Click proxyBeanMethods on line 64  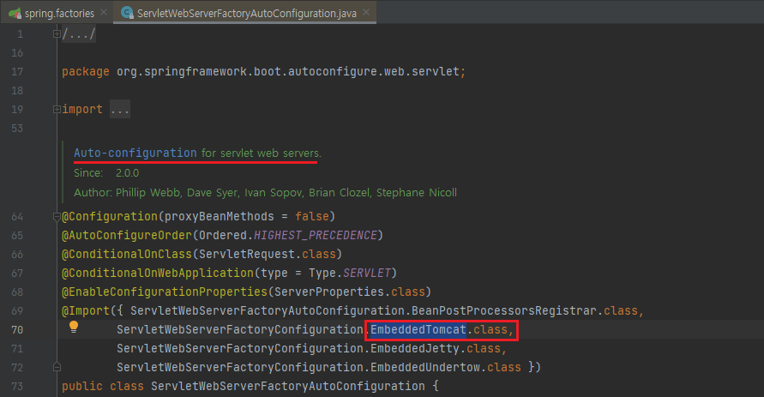[220, 216]
